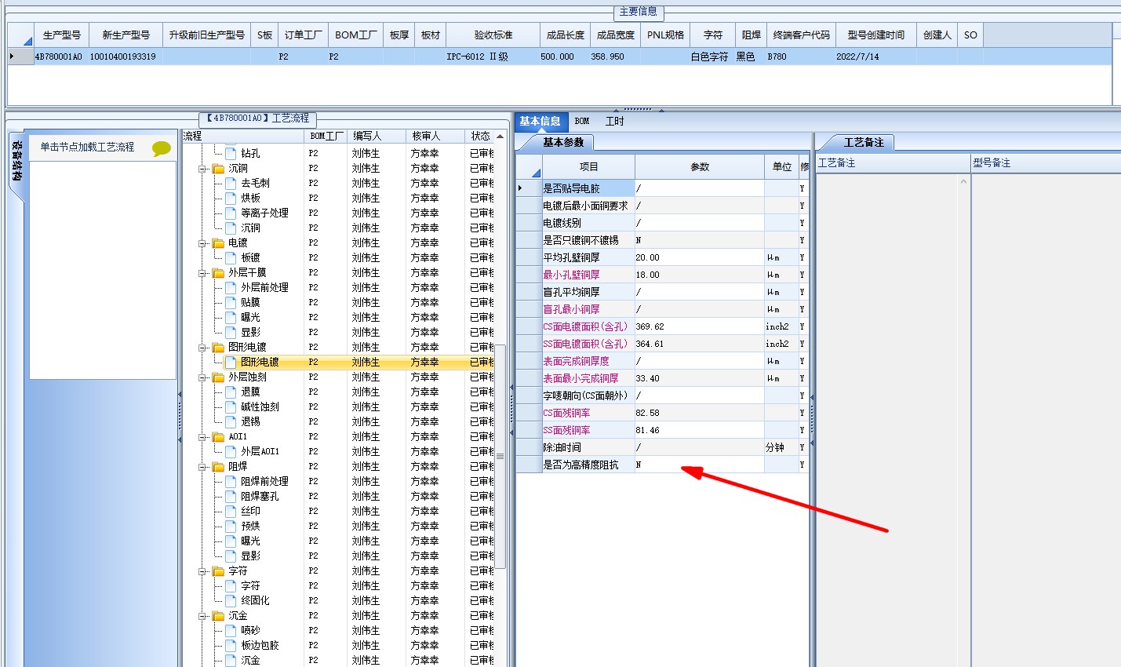
Task: Click the 外层蚀刻 folder icon
Action: tap(219, 377)
